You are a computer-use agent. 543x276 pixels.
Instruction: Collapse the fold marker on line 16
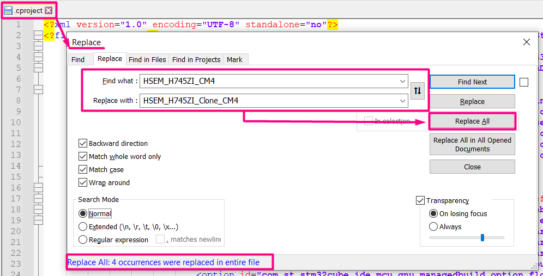coord(38,187)
